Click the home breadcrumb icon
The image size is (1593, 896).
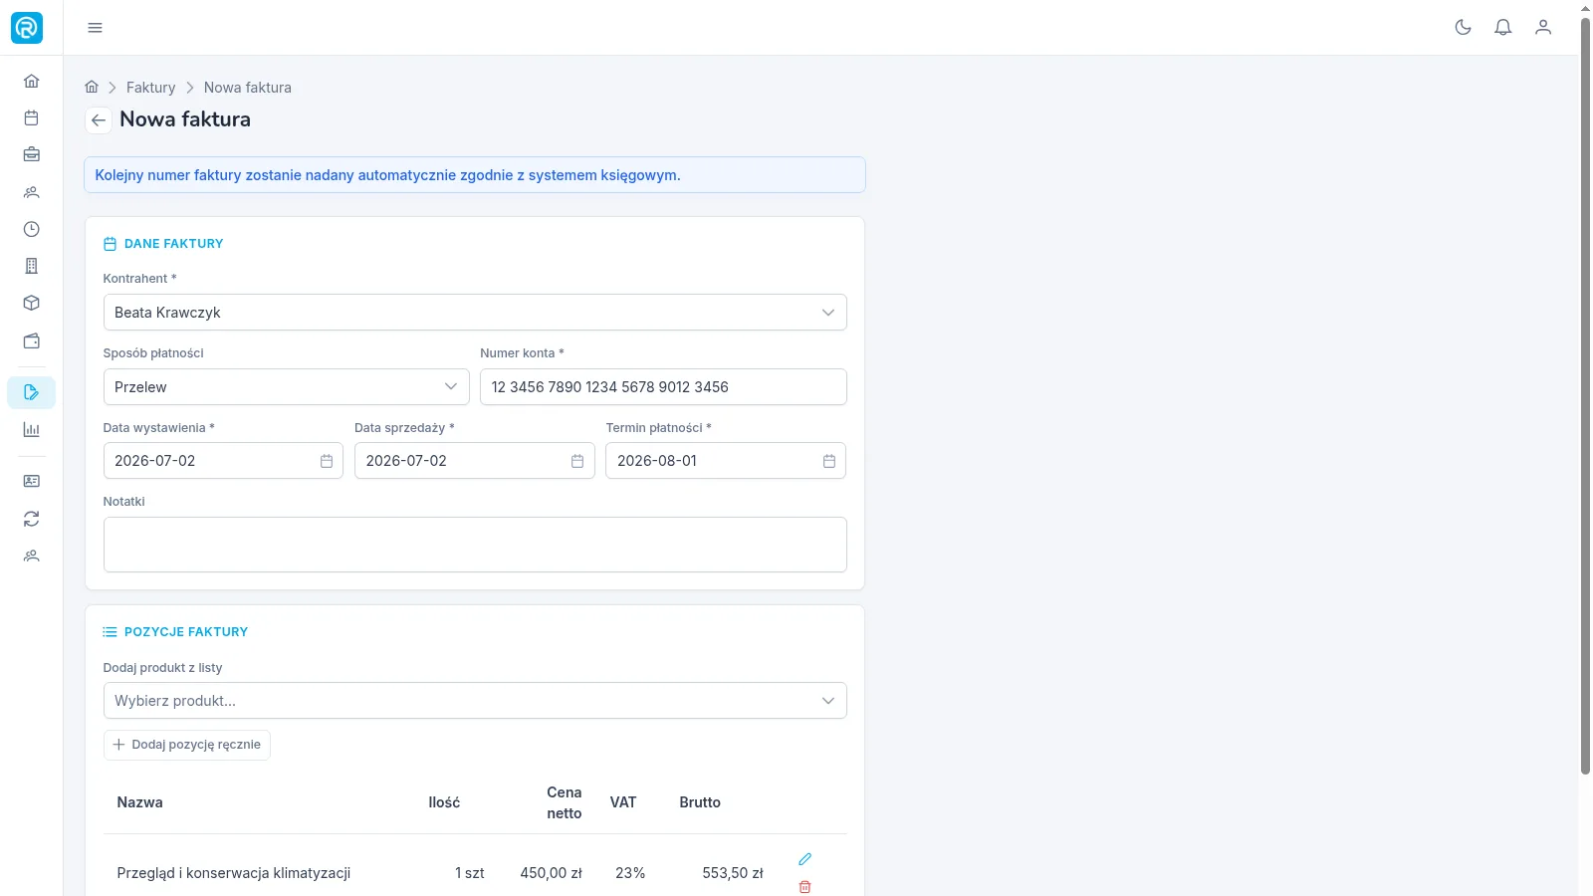tap(92, 87)
